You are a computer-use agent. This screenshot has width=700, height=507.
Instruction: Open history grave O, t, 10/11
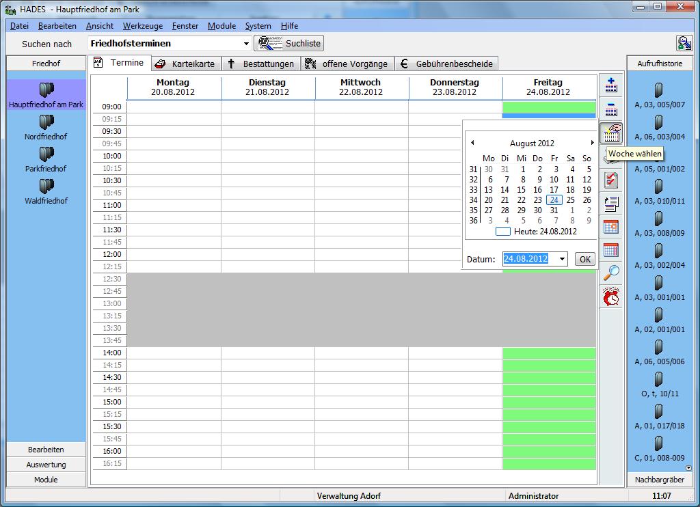tap(660, 385)
